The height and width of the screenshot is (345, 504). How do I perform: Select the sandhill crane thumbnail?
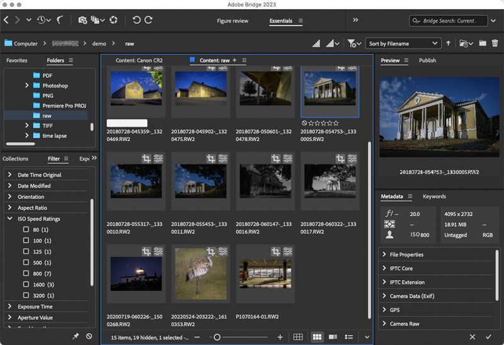(x=200, y=274)
